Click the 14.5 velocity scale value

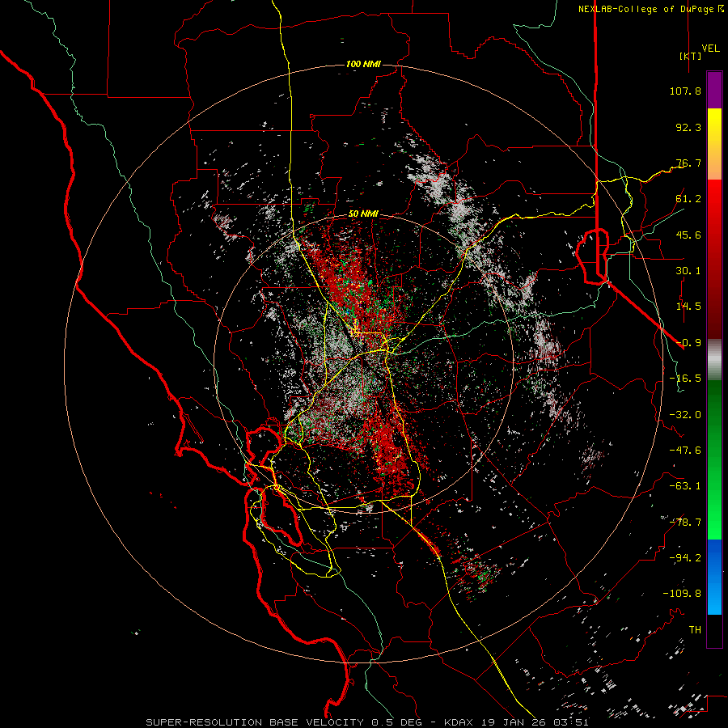click(688, 307)
